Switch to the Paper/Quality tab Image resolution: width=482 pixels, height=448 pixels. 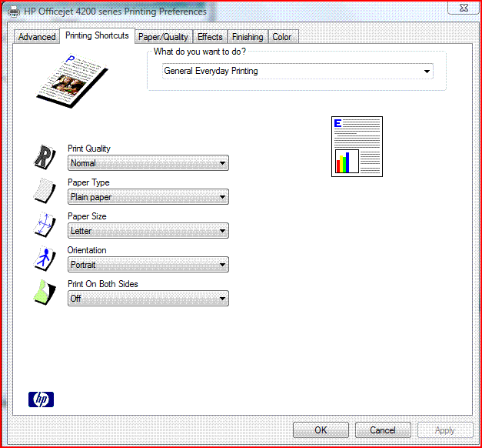[163, 37]
